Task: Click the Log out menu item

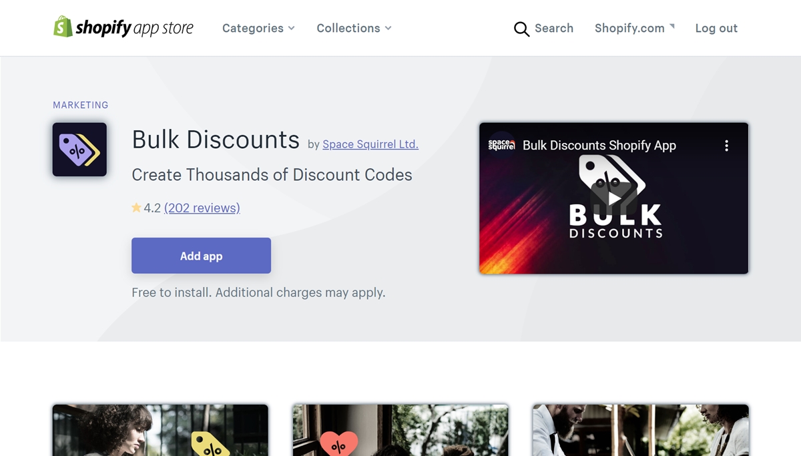Action: [x=716, y=28]
